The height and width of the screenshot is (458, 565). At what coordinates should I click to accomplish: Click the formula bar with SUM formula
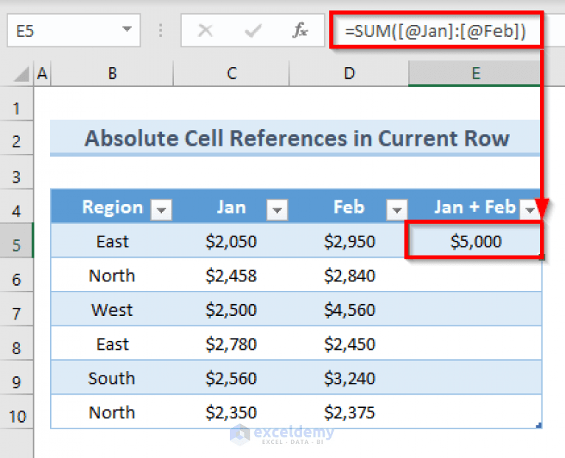point(436,31)
